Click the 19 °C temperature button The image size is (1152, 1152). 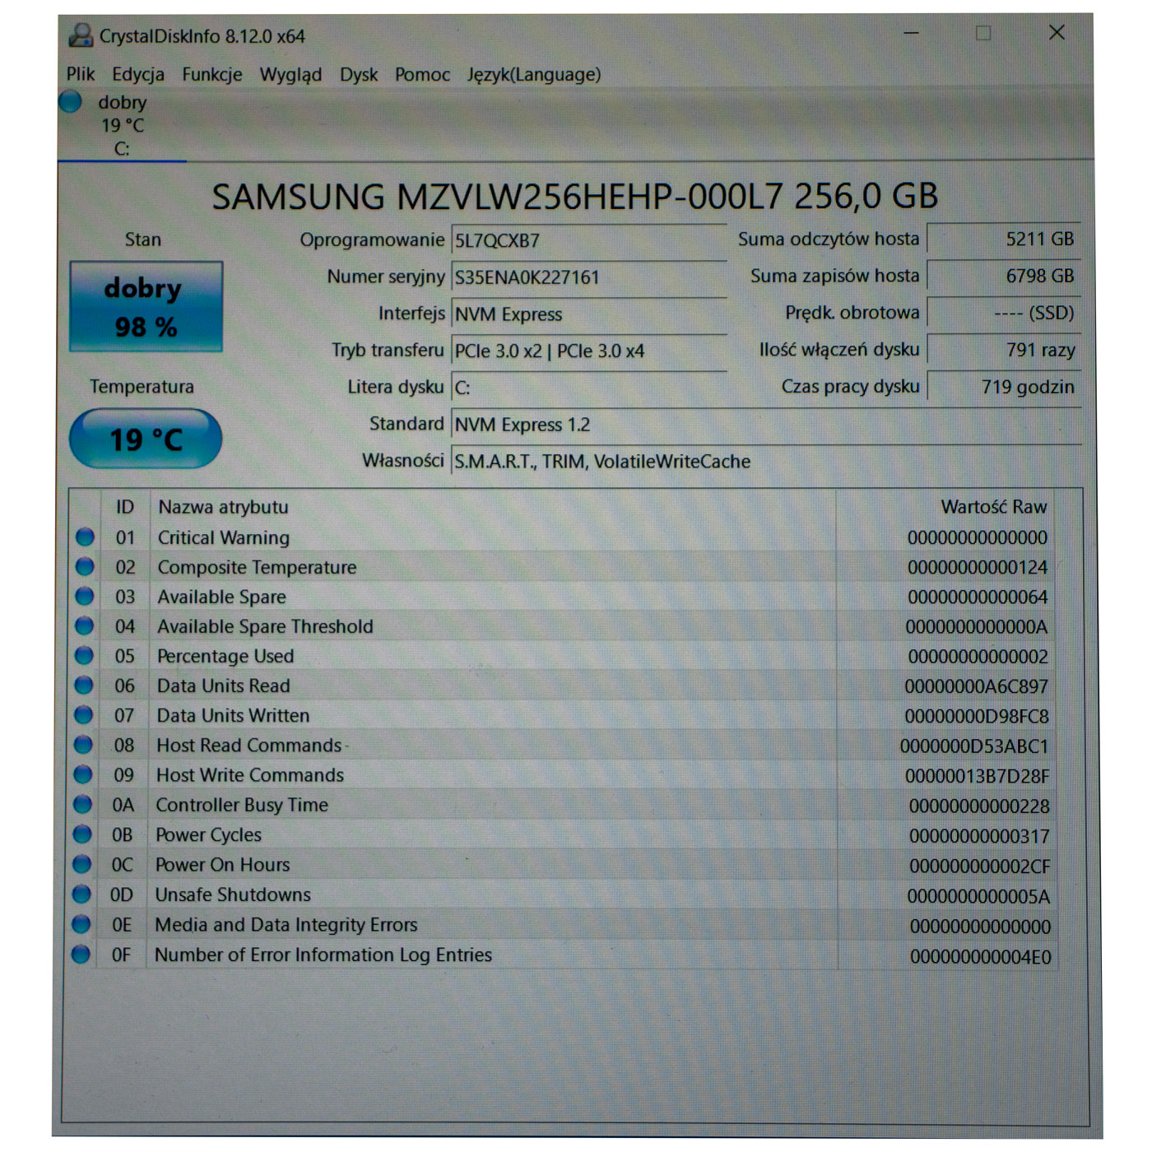(146, 439)
